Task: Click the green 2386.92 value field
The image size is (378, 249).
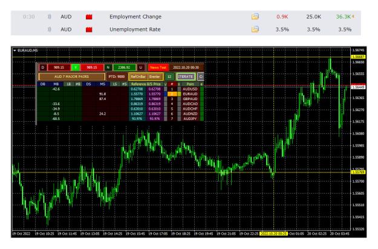Action: [124, 68]
